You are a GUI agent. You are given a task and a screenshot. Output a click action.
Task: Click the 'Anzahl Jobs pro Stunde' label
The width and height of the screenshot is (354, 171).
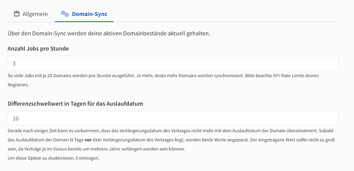tap(38, 48)
